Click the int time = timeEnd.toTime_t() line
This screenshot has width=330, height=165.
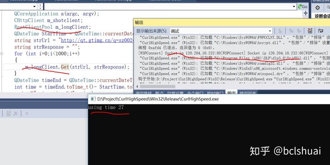tap(74, 87)
